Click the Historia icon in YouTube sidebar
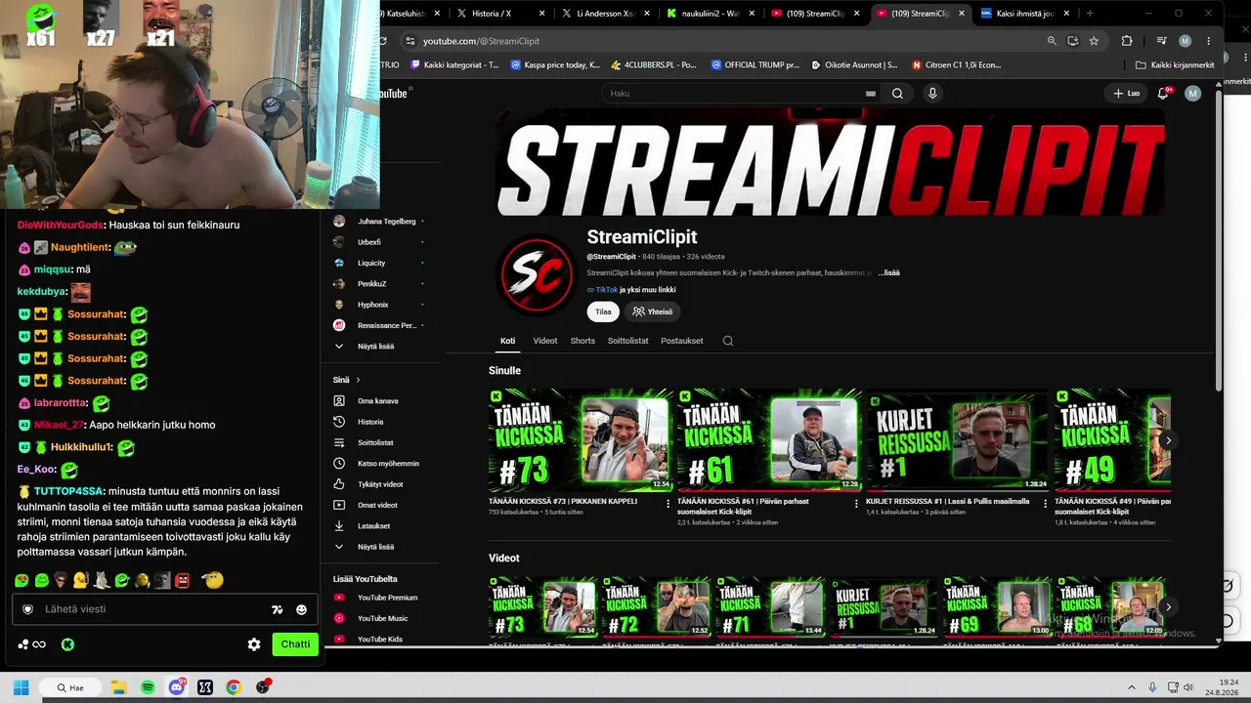Screen dimensions: 1251x703 339,422
